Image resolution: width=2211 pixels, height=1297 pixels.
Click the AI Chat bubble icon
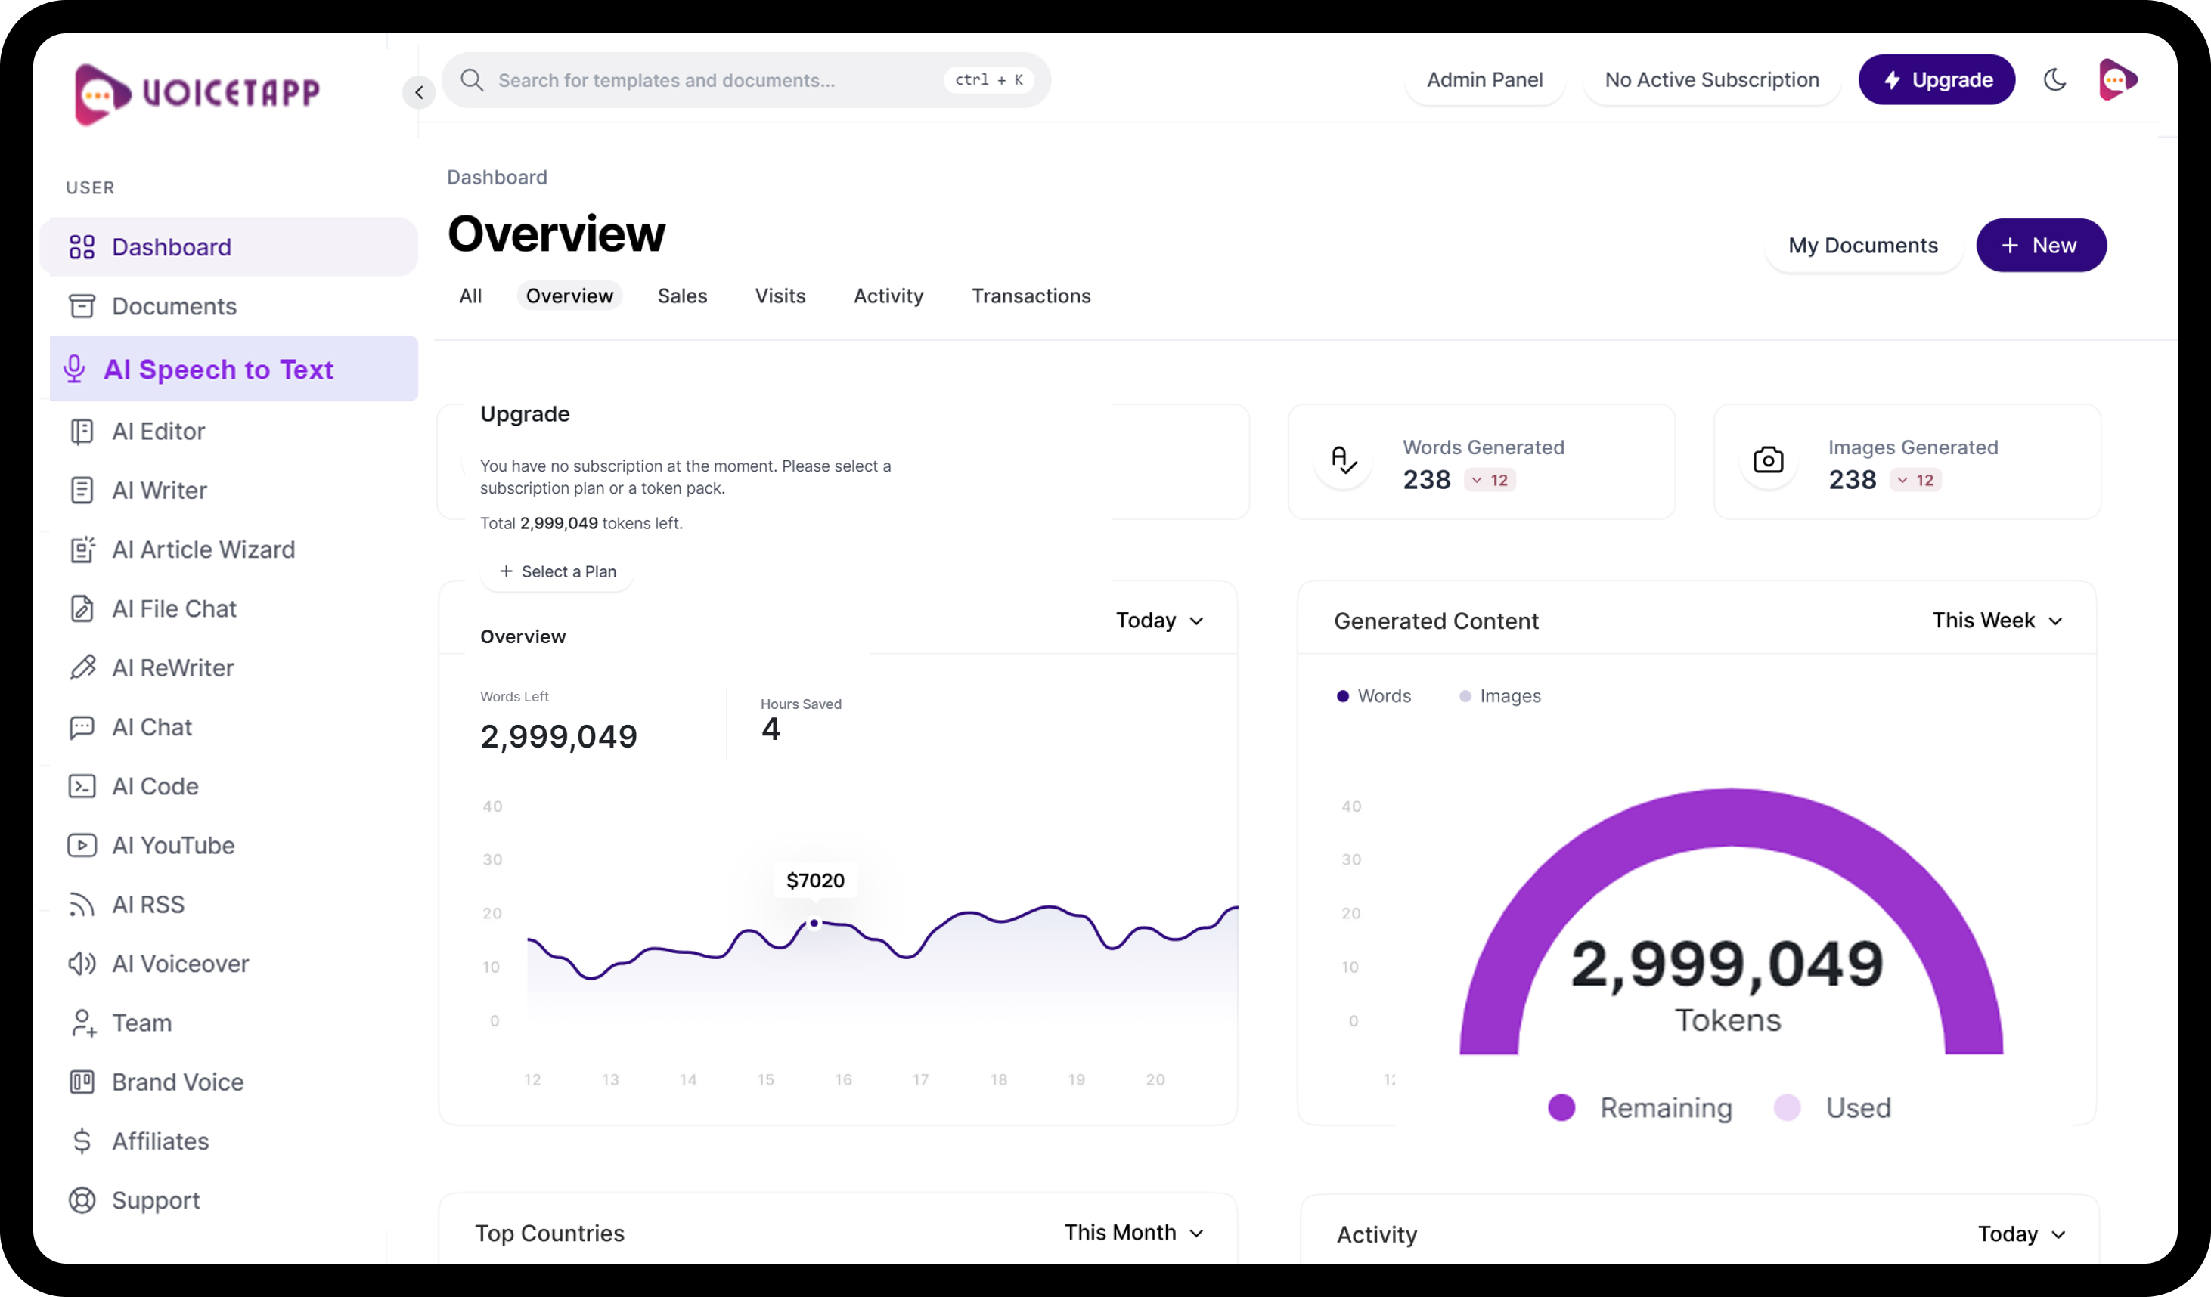tap(82, 727)
